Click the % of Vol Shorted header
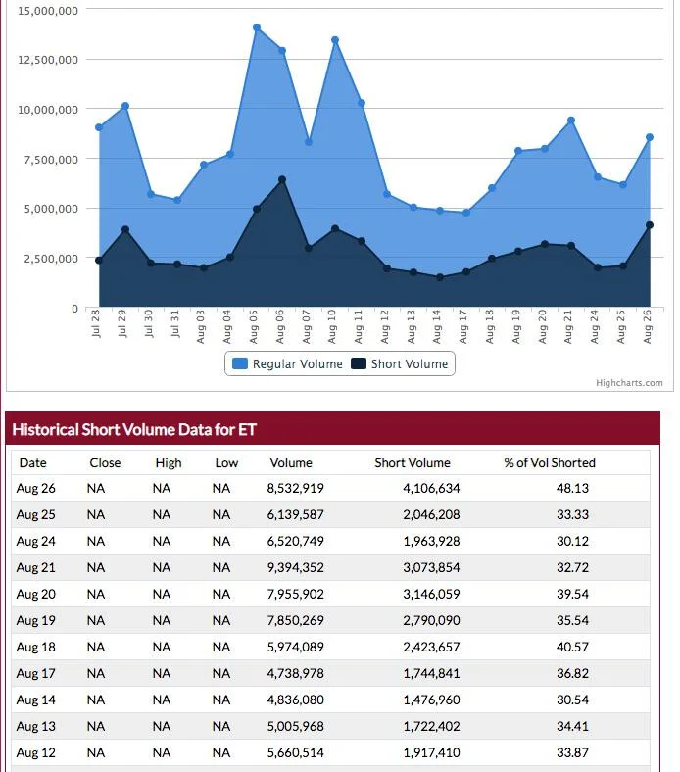 click(550, 462)
